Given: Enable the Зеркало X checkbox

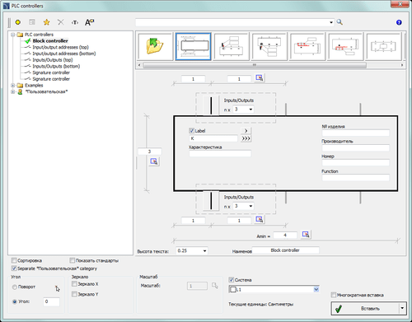Looking at the screenshot, I should coord(74,284).
